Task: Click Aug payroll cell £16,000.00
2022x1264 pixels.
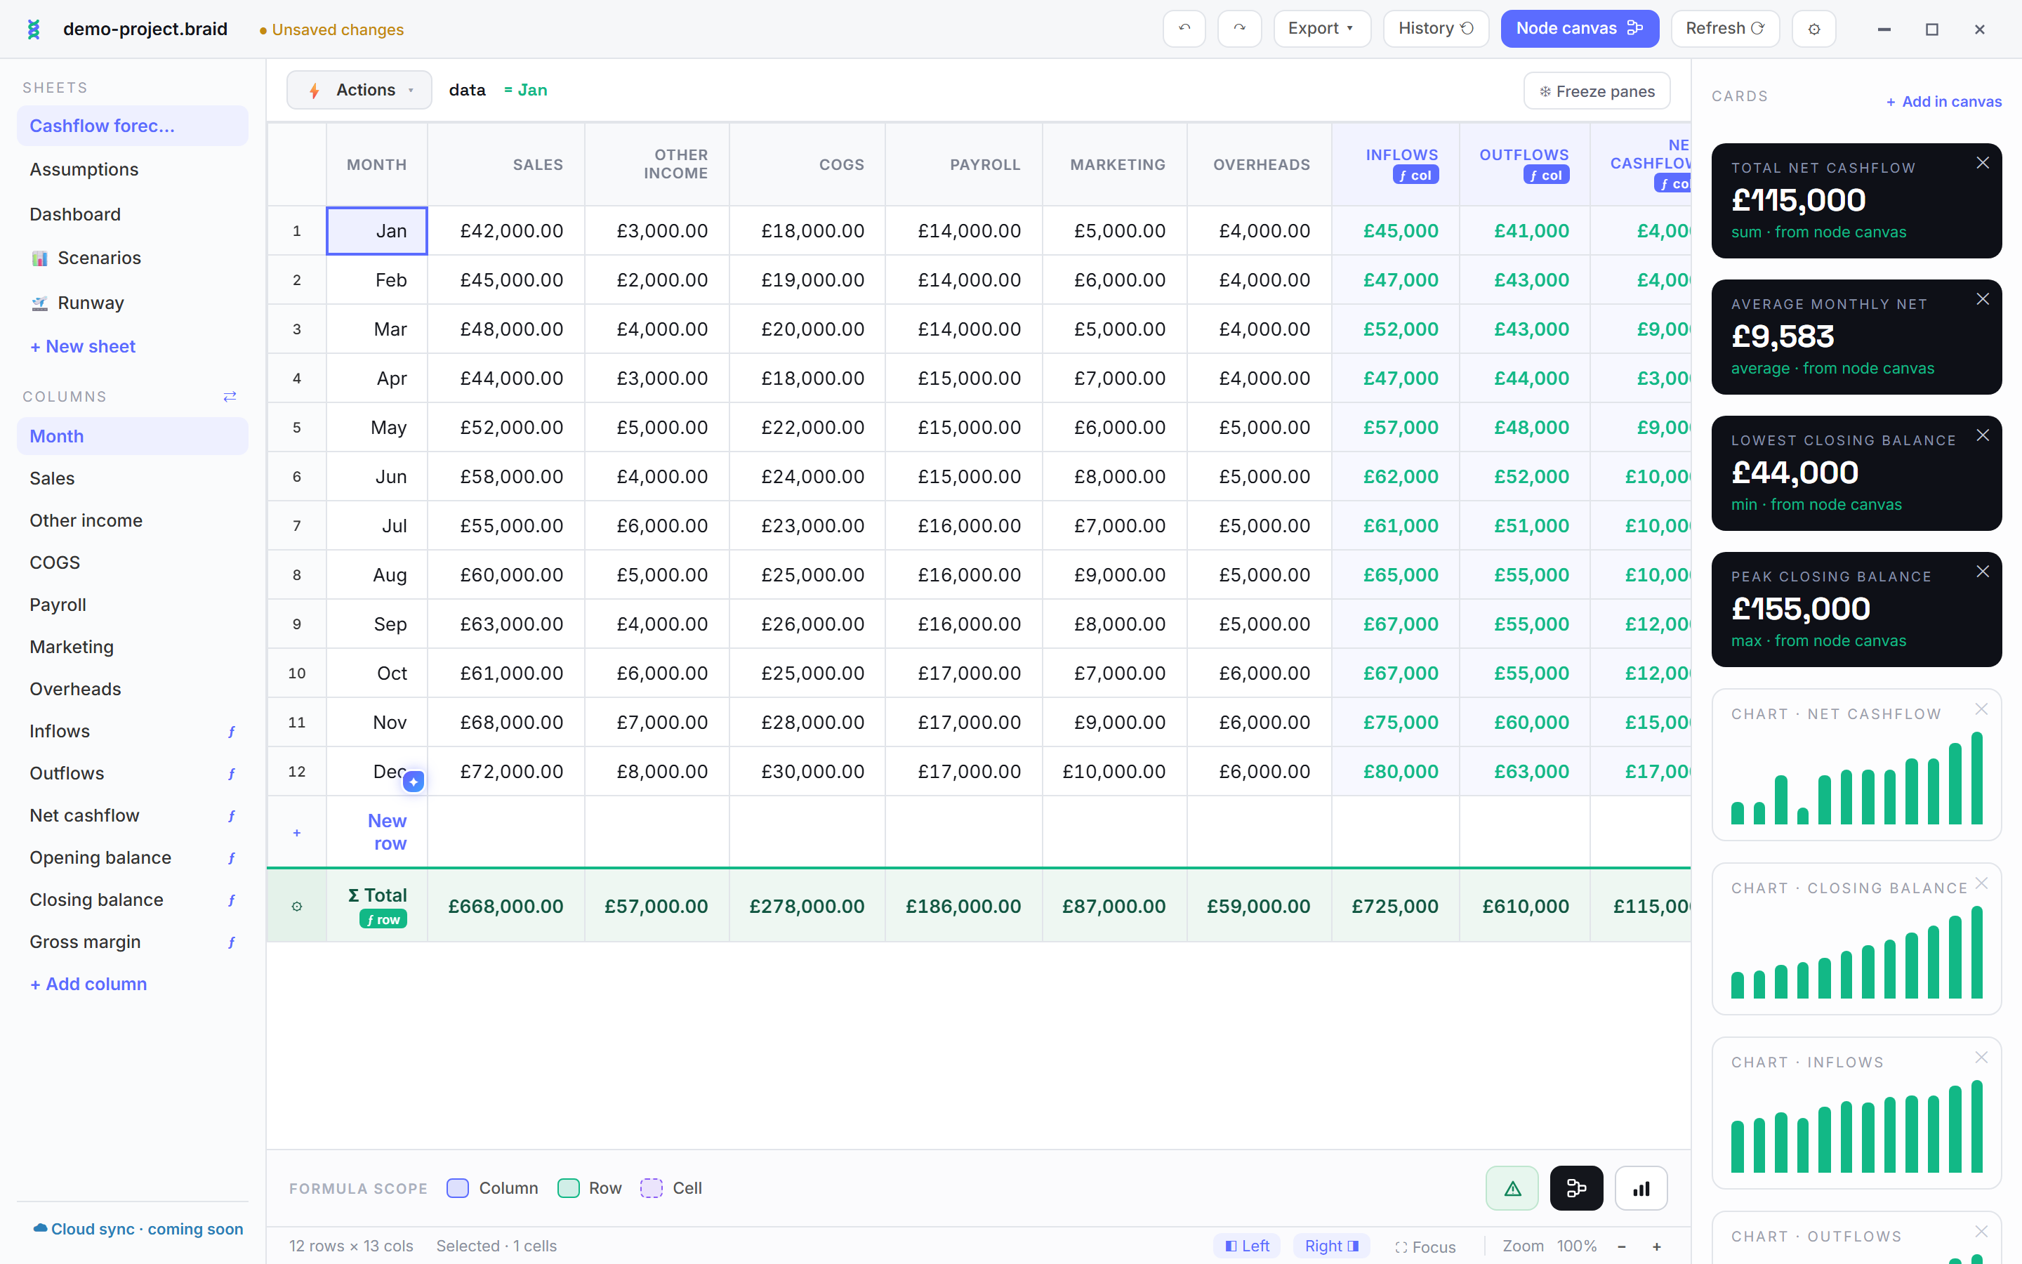Action: click(x=964, y=575)
